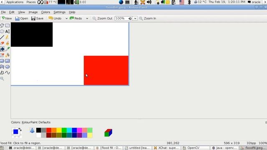Click the black rectangle on the canvas
Viewport: 267px width, 150px height.
(x=32, y=35)
